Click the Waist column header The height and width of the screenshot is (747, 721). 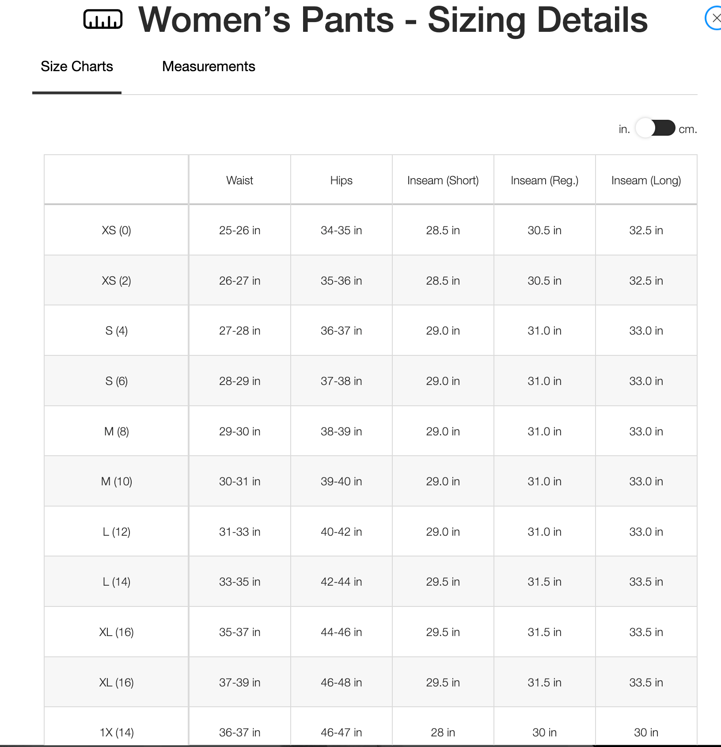point(239,180)
